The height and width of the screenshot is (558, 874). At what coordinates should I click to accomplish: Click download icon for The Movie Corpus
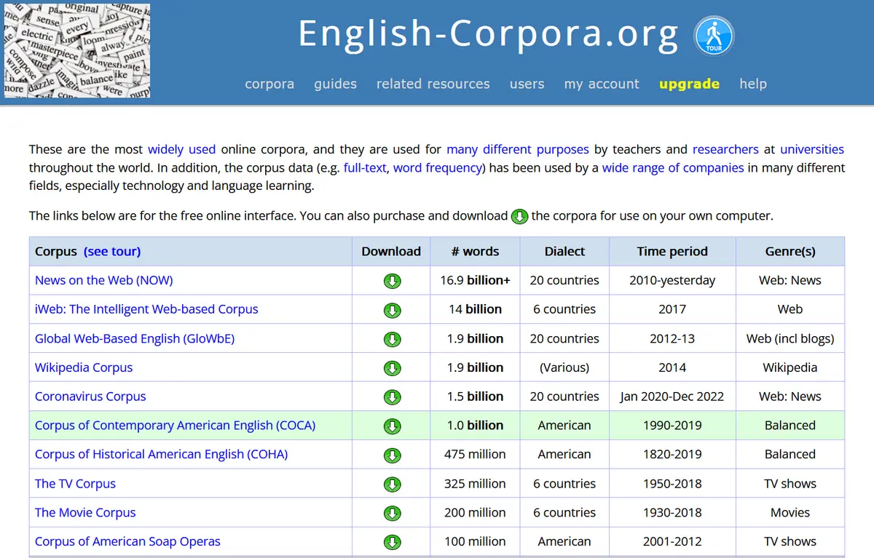click(x=392, y=513)
